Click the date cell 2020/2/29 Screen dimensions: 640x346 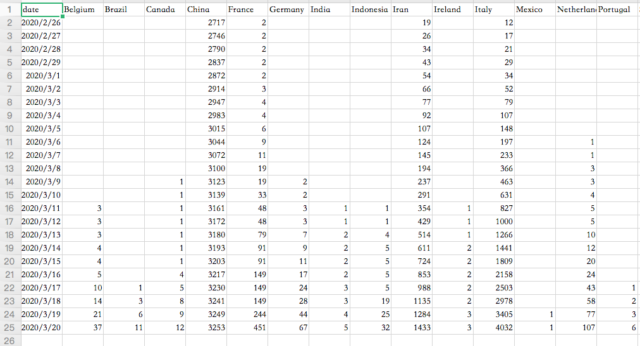point(42,63)
